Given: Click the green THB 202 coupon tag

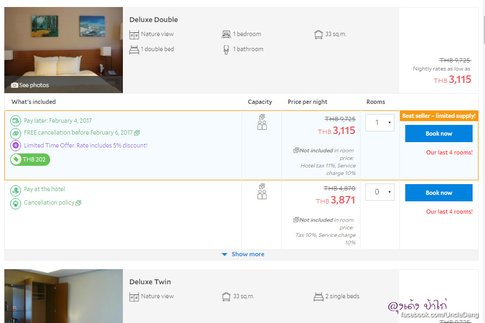Looking at the screenshot, I should [30, 159].
